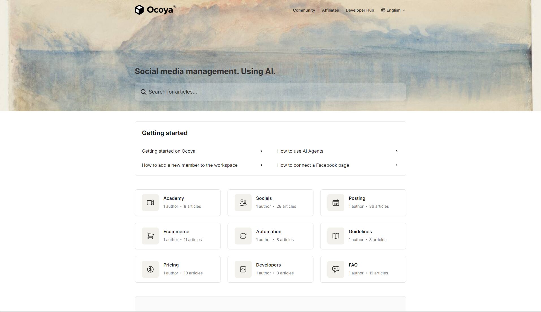Image resolution: width=541 pixels, height=312 pixels.
Task: Click the Ocoya cube logo
Action: [139, 10]
